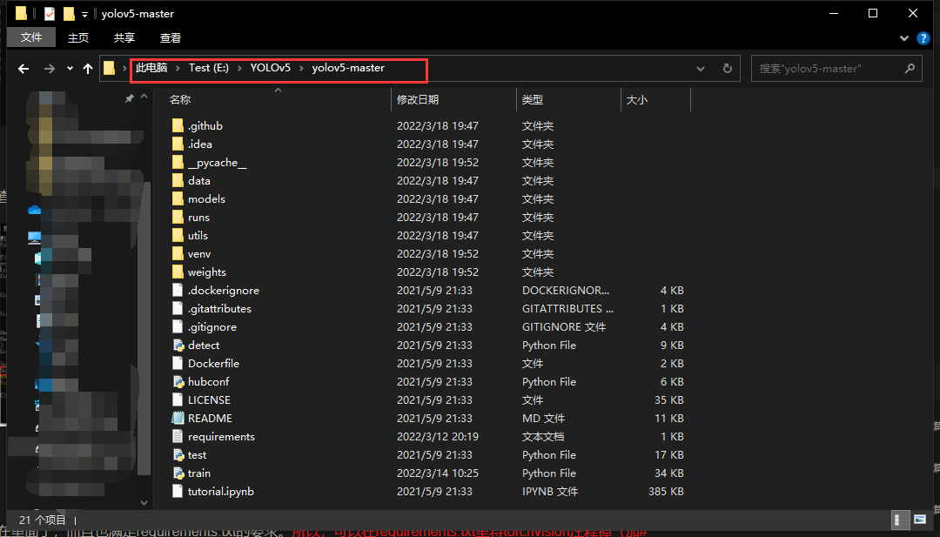Sort by 名称 column header
The width and height of the screenshot is (940, 537).
tap(180, 100)
